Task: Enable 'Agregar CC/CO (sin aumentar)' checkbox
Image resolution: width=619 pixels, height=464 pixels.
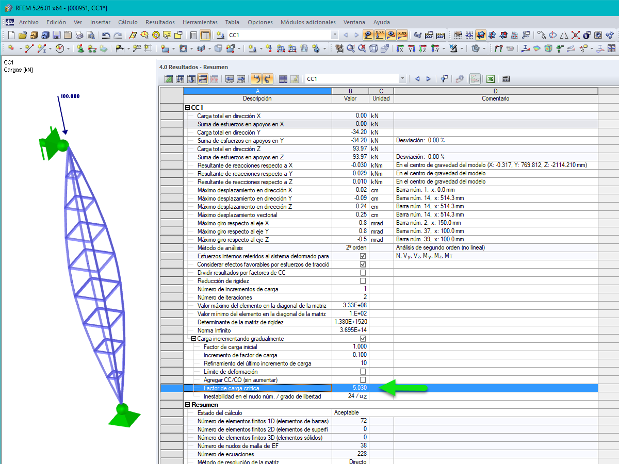Action: pos(363,380)
